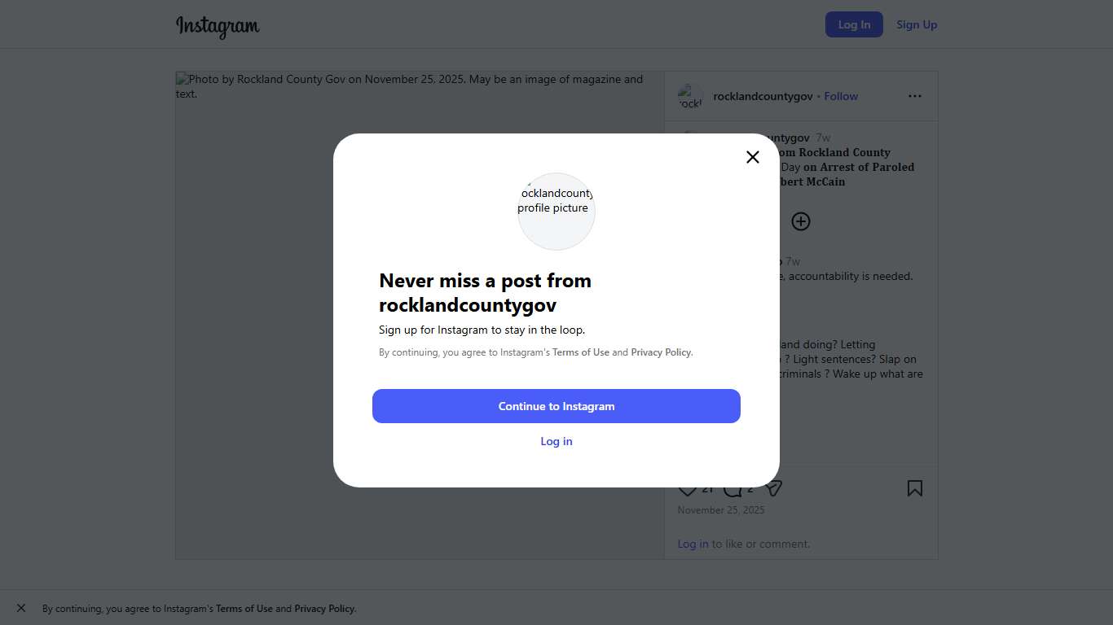Click the Log in link in the modal
Viewport: 1113px width, 625px height.
[x=556, y=441]
